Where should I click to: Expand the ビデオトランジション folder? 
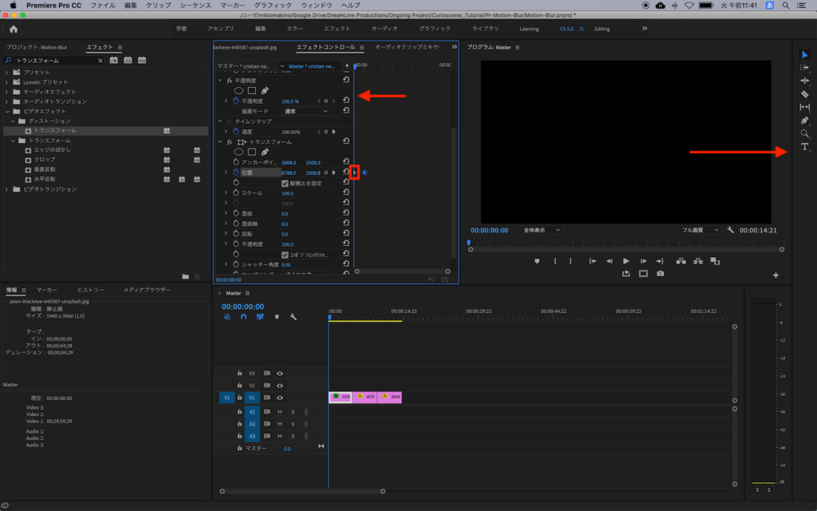pyautogui.click(x=8, y=189)
